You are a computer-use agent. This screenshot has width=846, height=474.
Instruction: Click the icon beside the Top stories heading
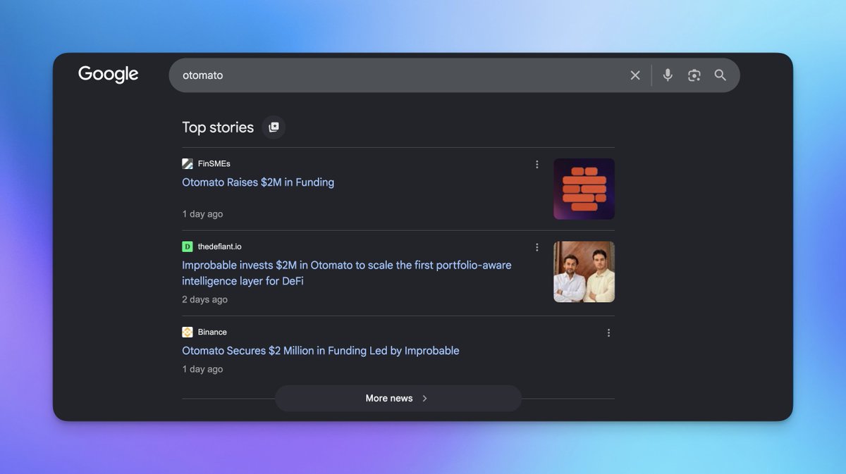[x=274, y=127]
